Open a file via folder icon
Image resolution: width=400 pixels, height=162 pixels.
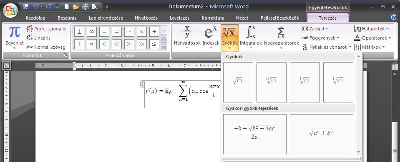tap(76, 7)
